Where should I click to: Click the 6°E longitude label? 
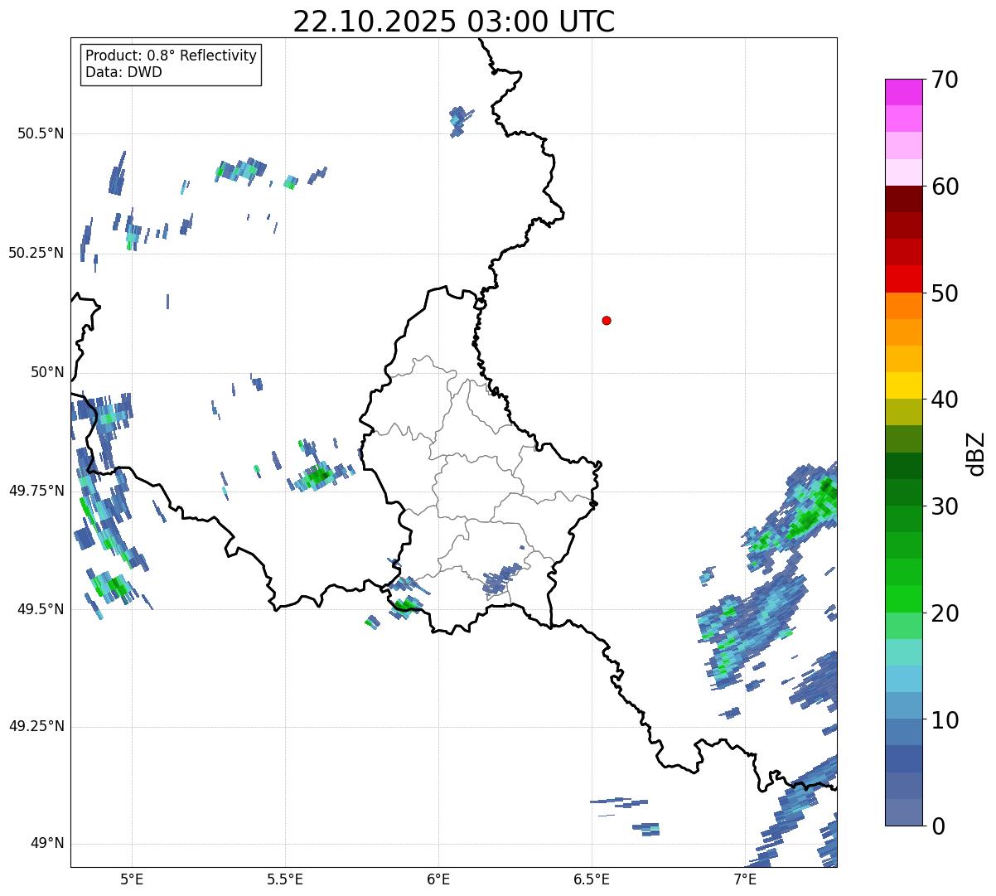coord(438,879)
